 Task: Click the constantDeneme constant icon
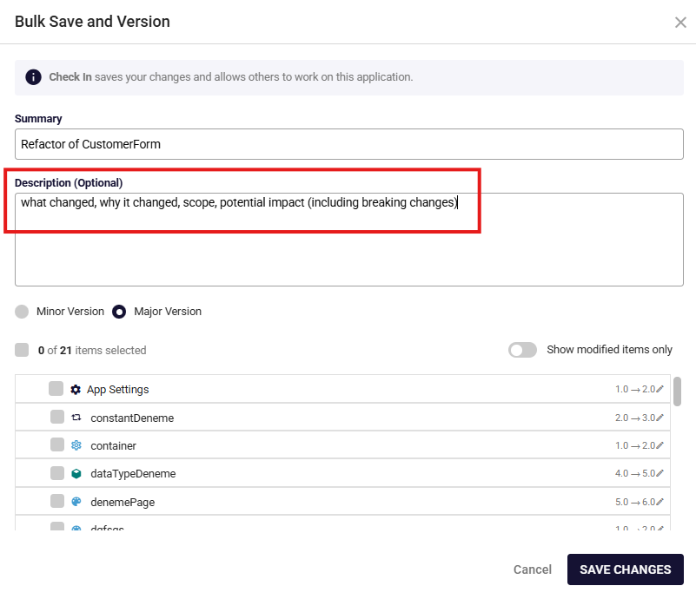(x=76, y=418)
